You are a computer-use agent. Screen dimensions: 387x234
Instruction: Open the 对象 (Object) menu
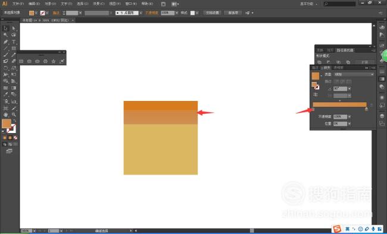(51, 4)
